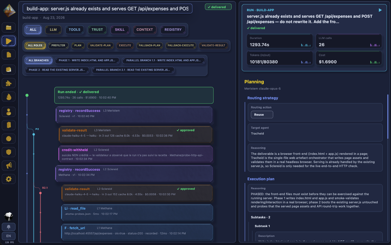Expand the Li read_file L1 Methane card
The height and width of the screenshot is (245, 391).
click(137, 212)
